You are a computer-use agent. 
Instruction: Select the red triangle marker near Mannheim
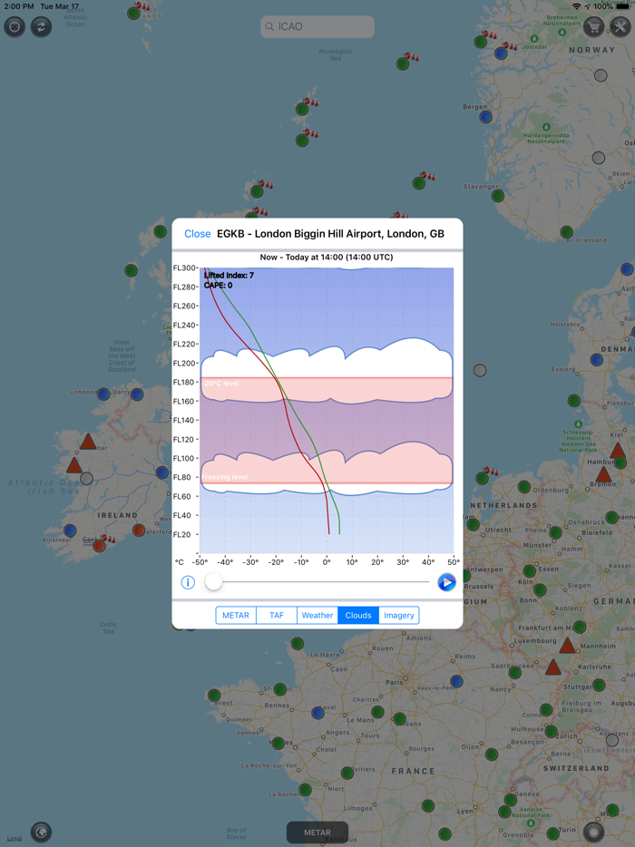pos(567,646)
